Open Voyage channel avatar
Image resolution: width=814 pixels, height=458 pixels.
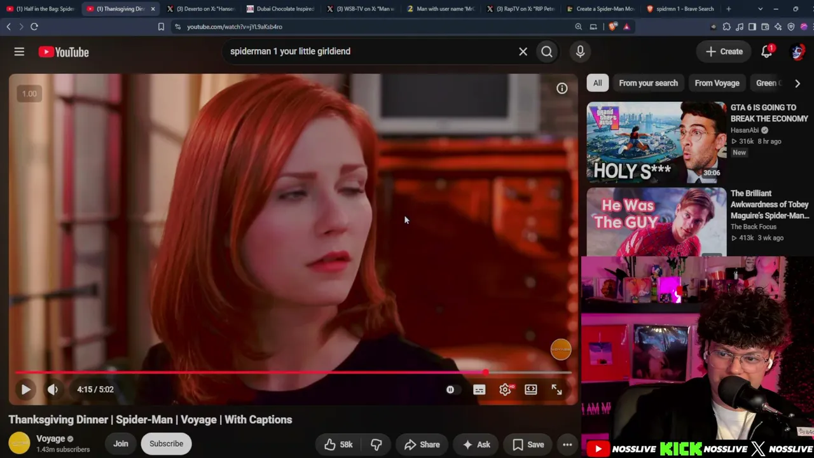click(x=19, y=443)
